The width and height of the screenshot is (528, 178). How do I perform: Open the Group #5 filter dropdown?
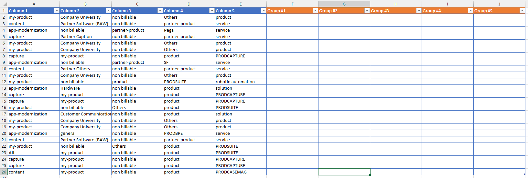(522, 11)
